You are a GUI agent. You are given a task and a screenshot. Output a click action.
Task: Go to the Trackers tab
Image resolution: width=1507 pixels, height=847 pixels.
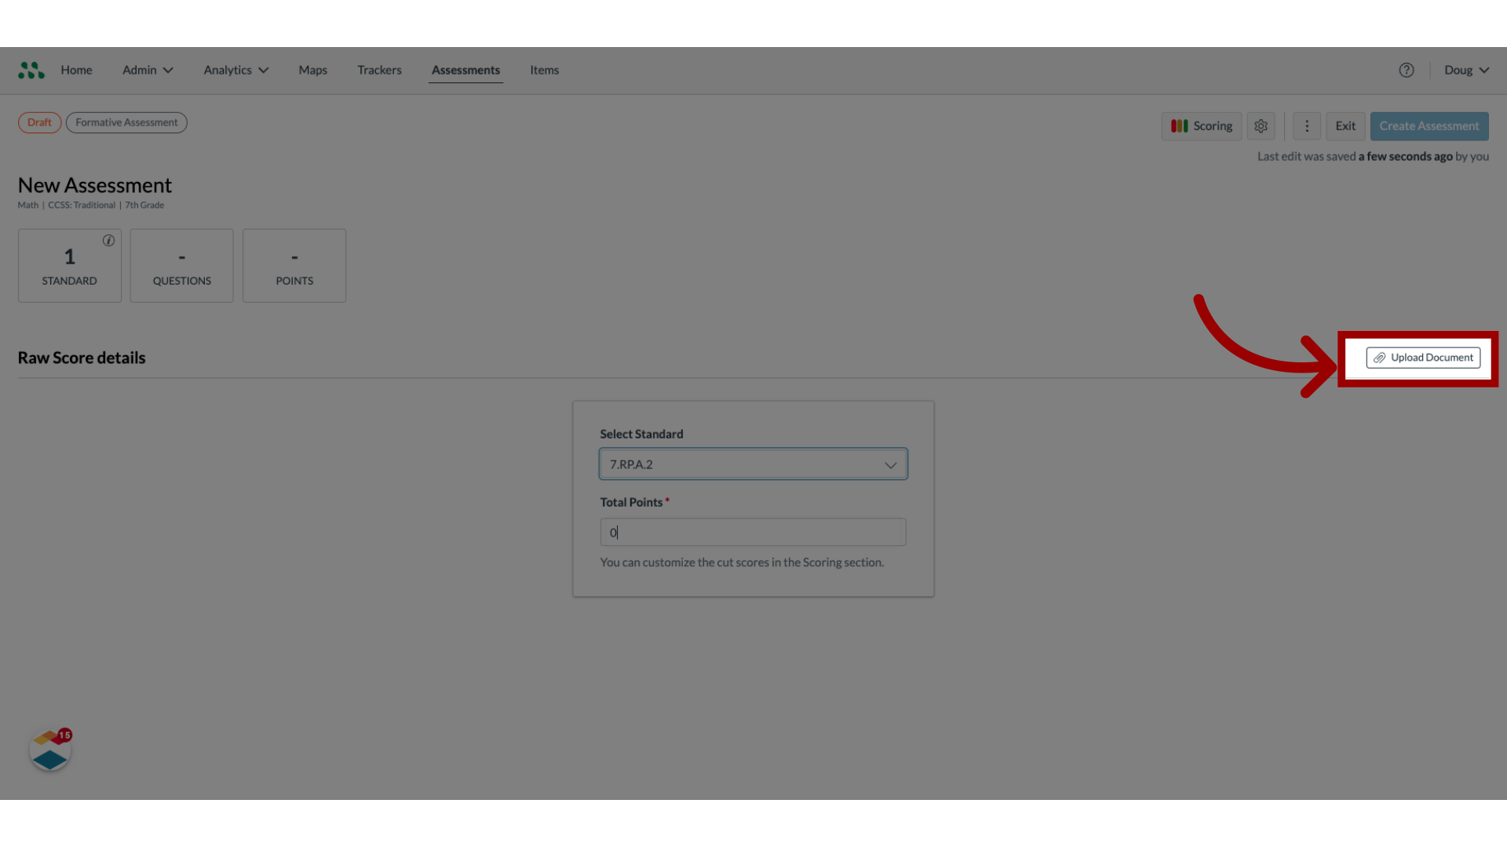click(379, 71)
